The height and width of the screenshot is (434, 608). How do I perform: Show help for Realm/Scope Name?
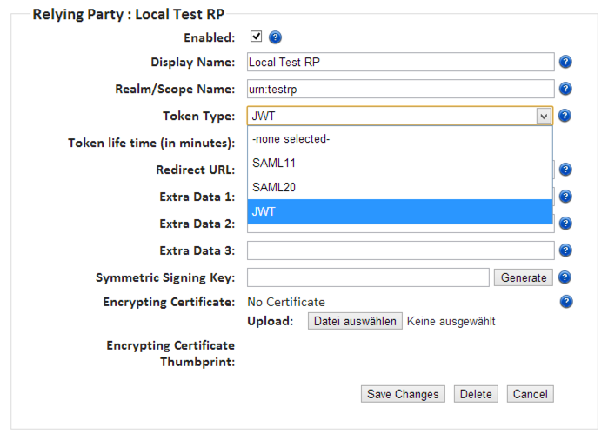tap(565, 89)
